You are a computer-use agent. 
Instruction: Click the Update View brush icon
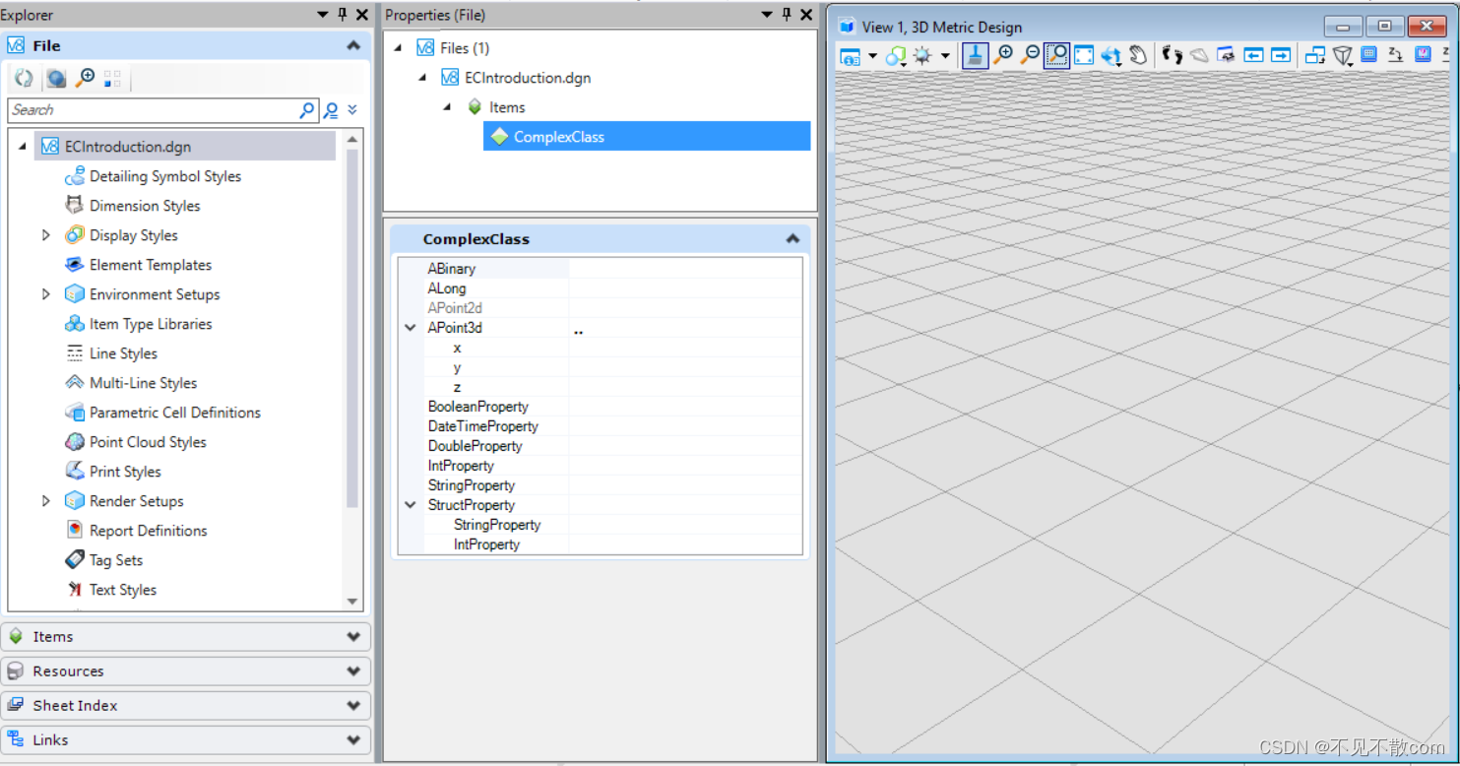tap(975, 55)
